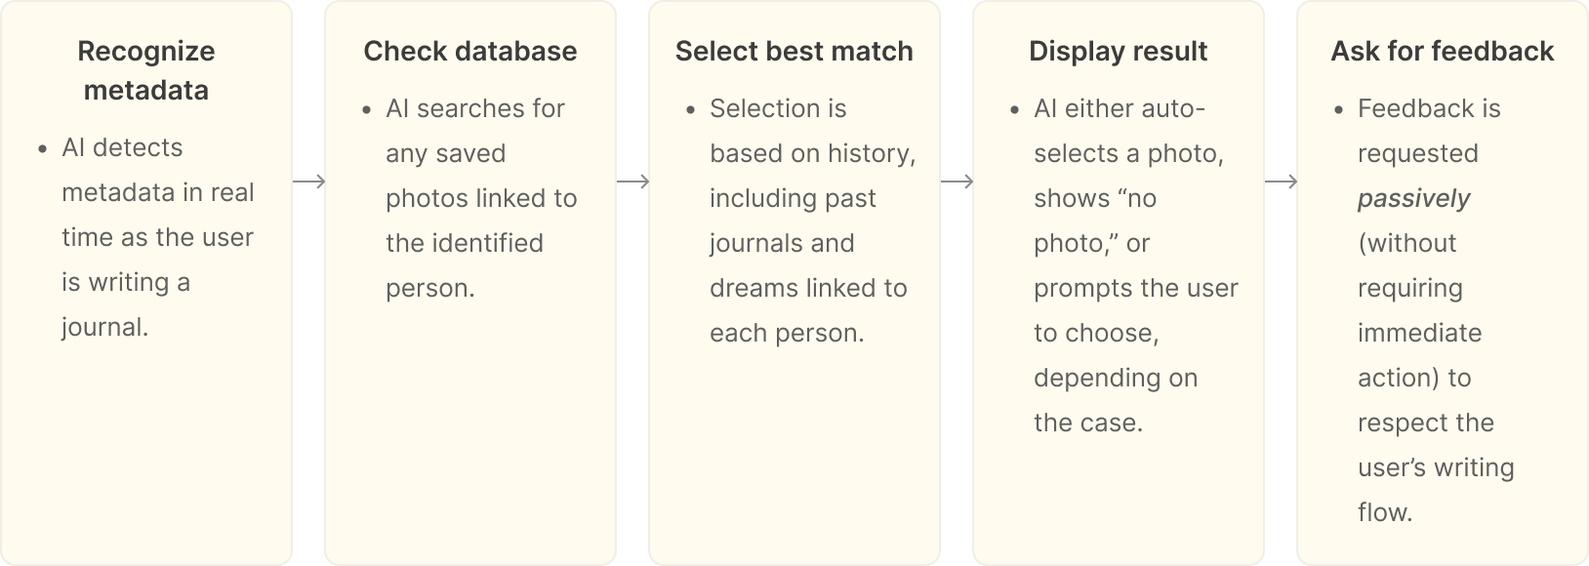Select the "Recognize metadata" heading

coord(146,70)
